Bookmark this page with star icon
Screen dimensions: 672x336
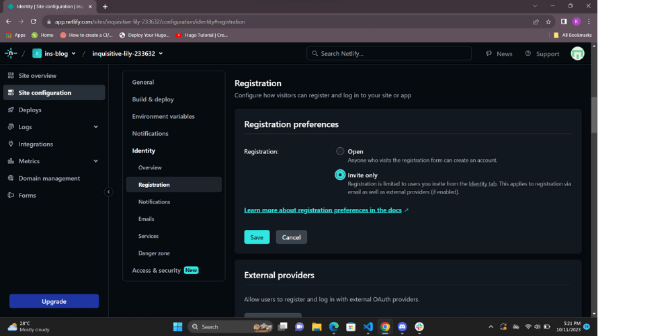(549, 22)
